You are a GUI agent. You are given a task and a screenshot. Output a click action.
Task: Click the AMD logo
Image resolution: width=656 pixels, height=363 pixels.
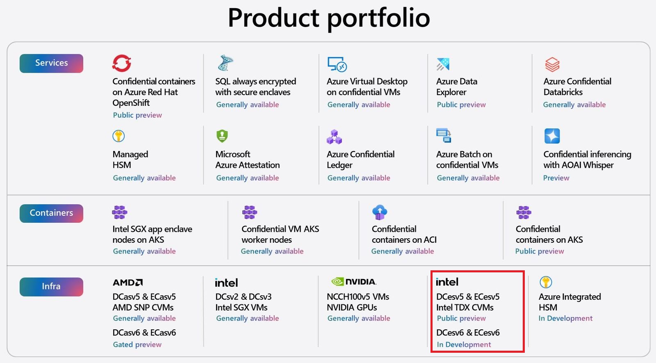click(128, 283)
